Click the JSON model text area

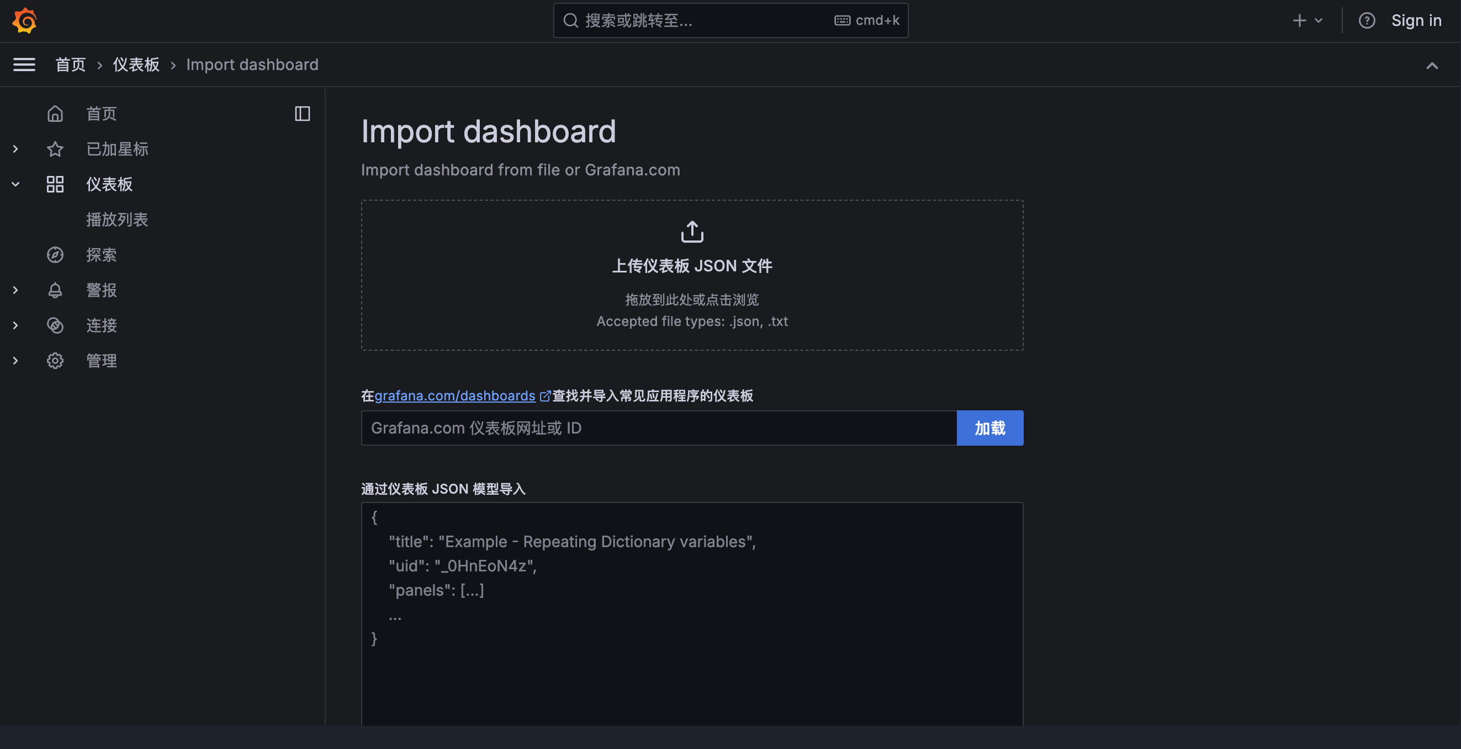point(692,614)
